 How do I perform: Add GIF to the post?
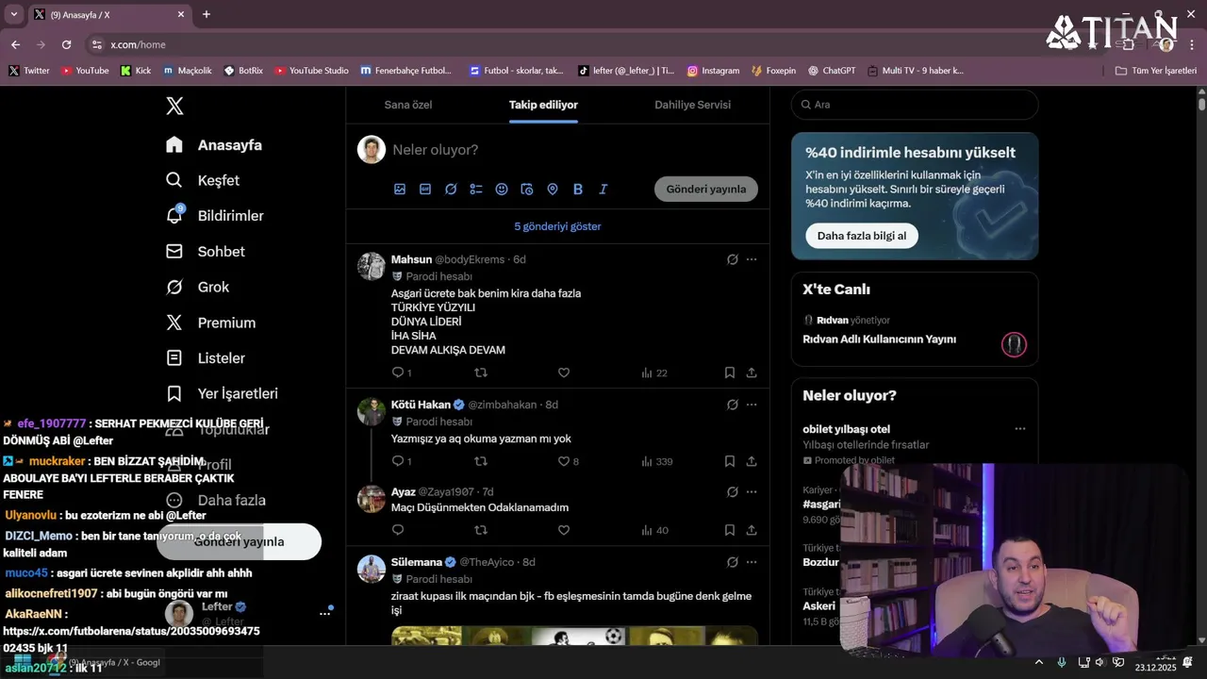pos(425,190)
